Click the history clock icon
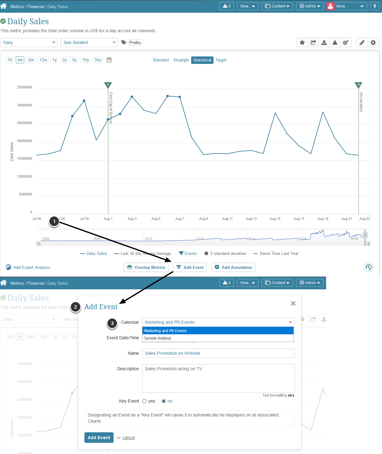The image size is (382, 454). (x=368, y=267)
